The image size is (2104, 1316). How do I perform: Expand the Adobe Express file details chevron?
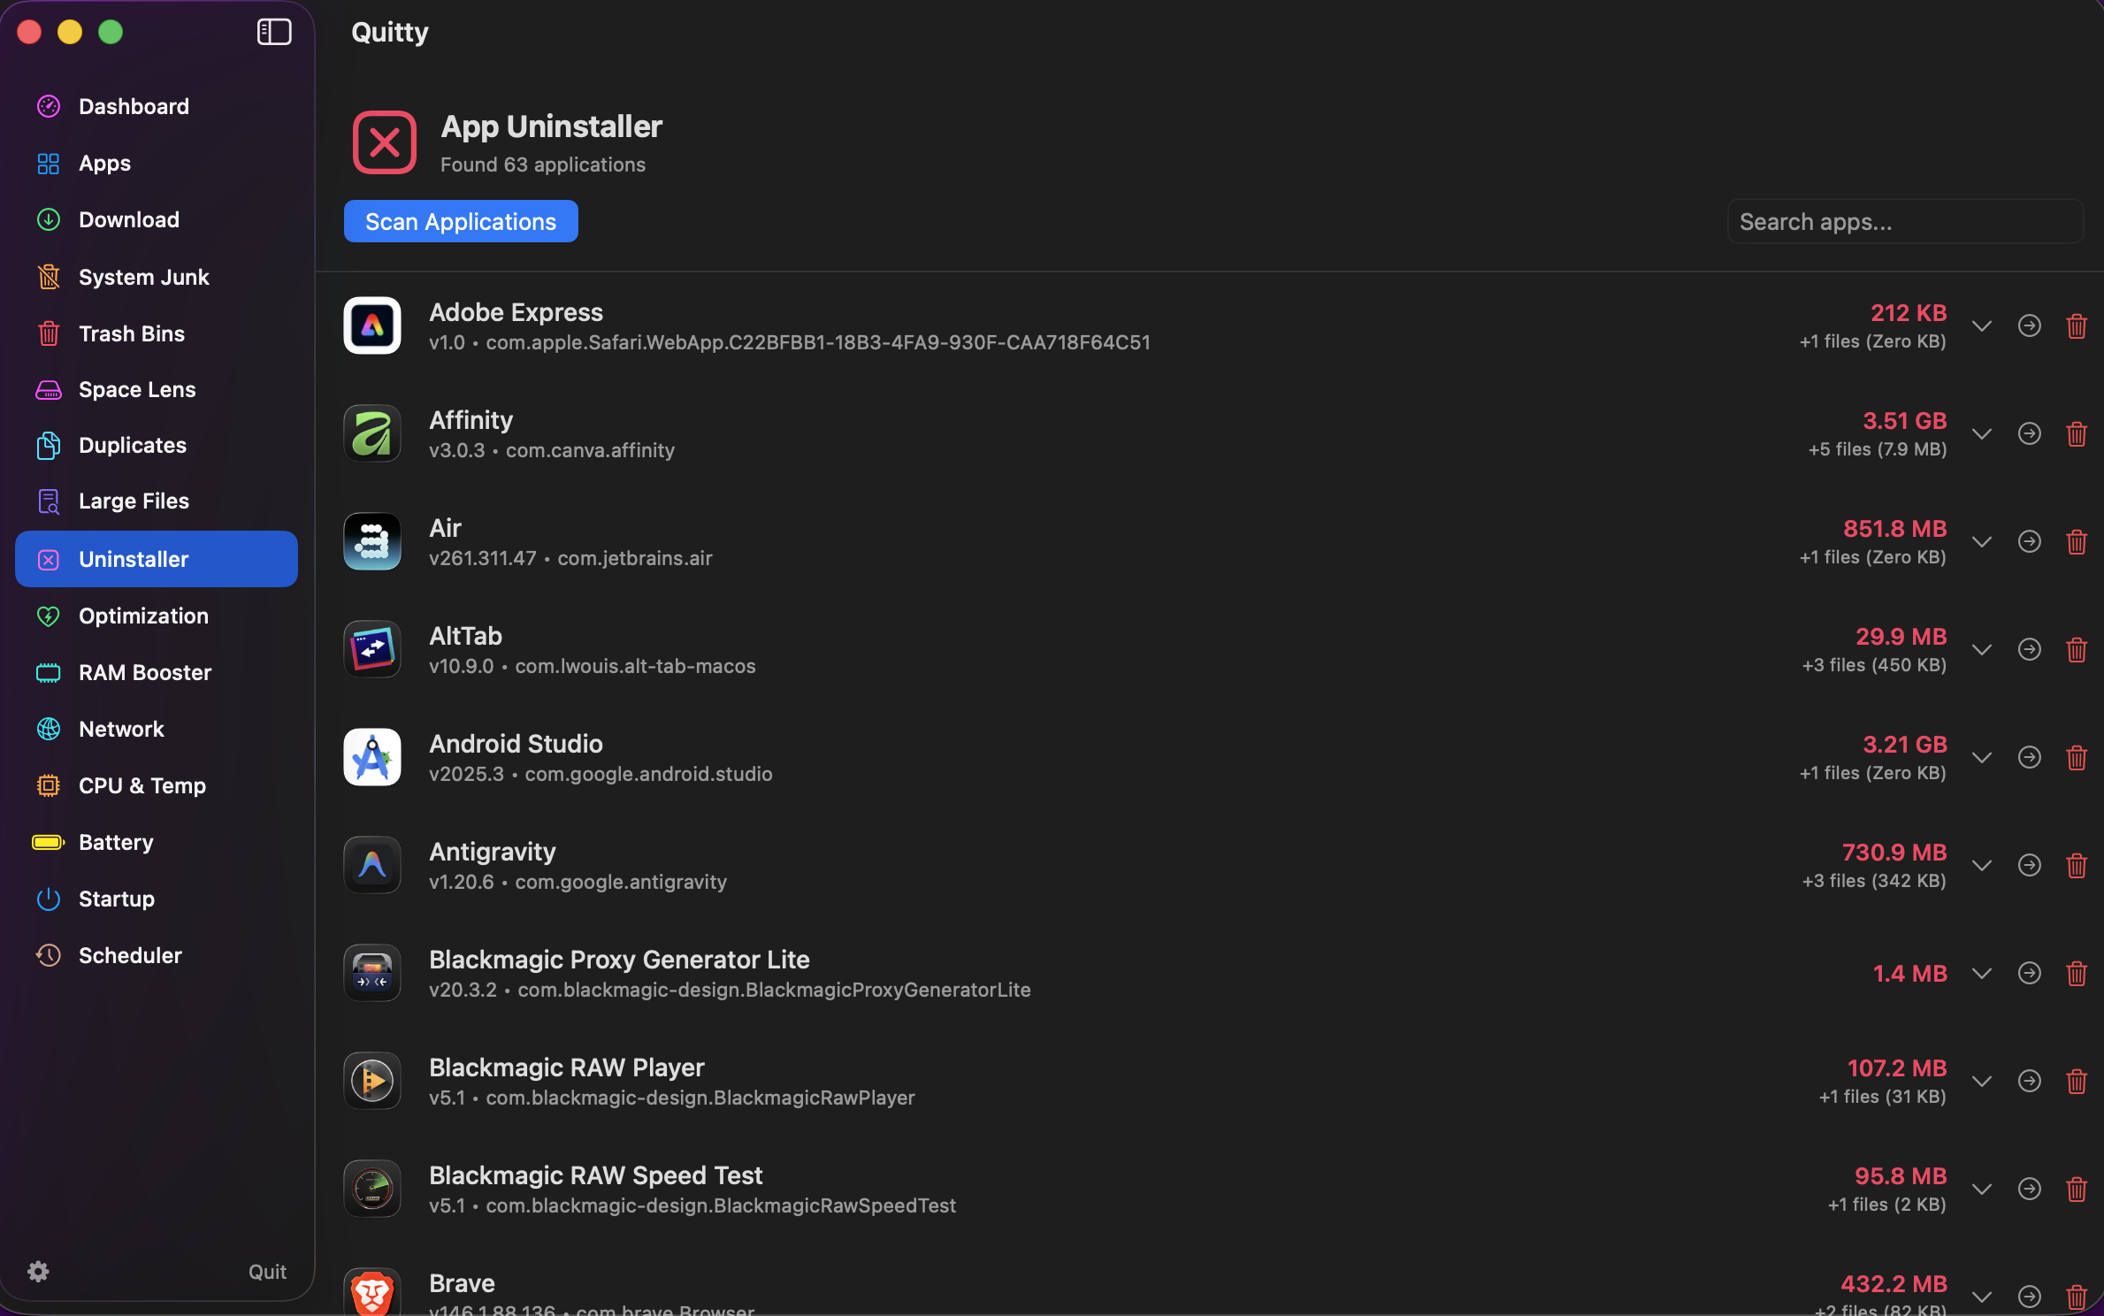click(1982, 326)
